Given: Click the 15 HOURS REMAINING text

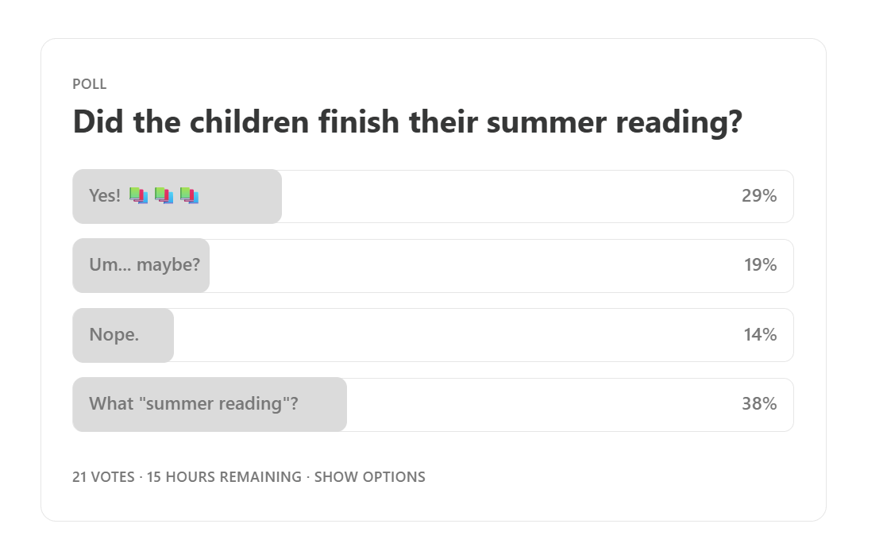Looking at the screenshot, I should tap(224, 477).
